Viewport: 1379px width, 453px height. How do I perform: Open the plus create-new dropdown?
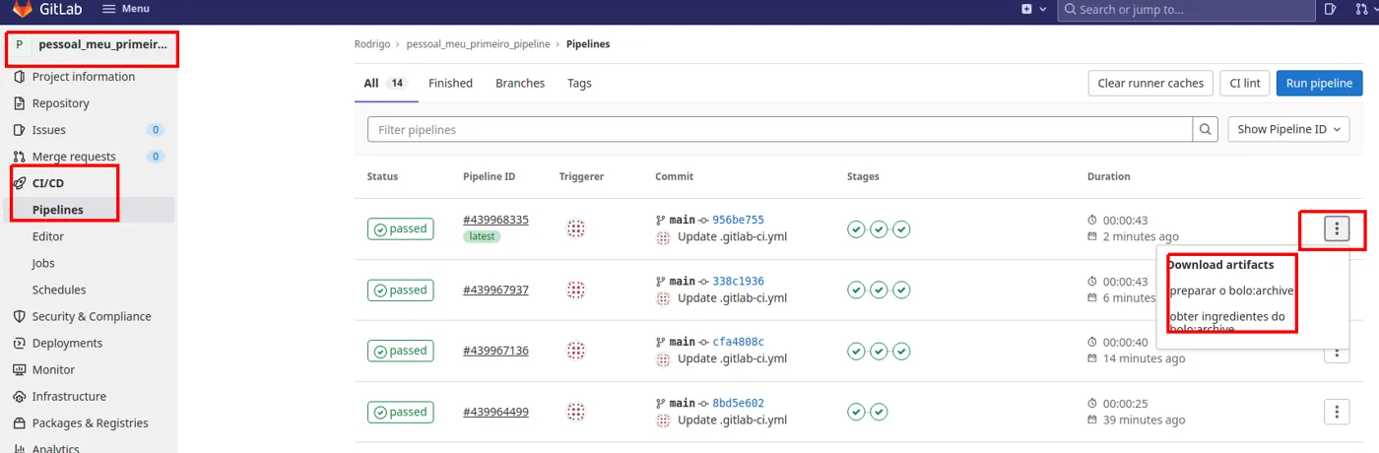coord(1032,9)
